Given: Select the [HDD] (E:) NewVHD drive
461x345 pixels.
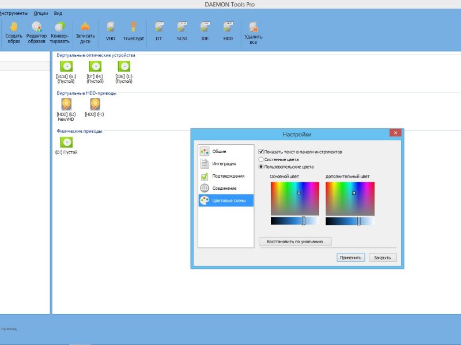Looking at the screenshot, I should (66, 110).
